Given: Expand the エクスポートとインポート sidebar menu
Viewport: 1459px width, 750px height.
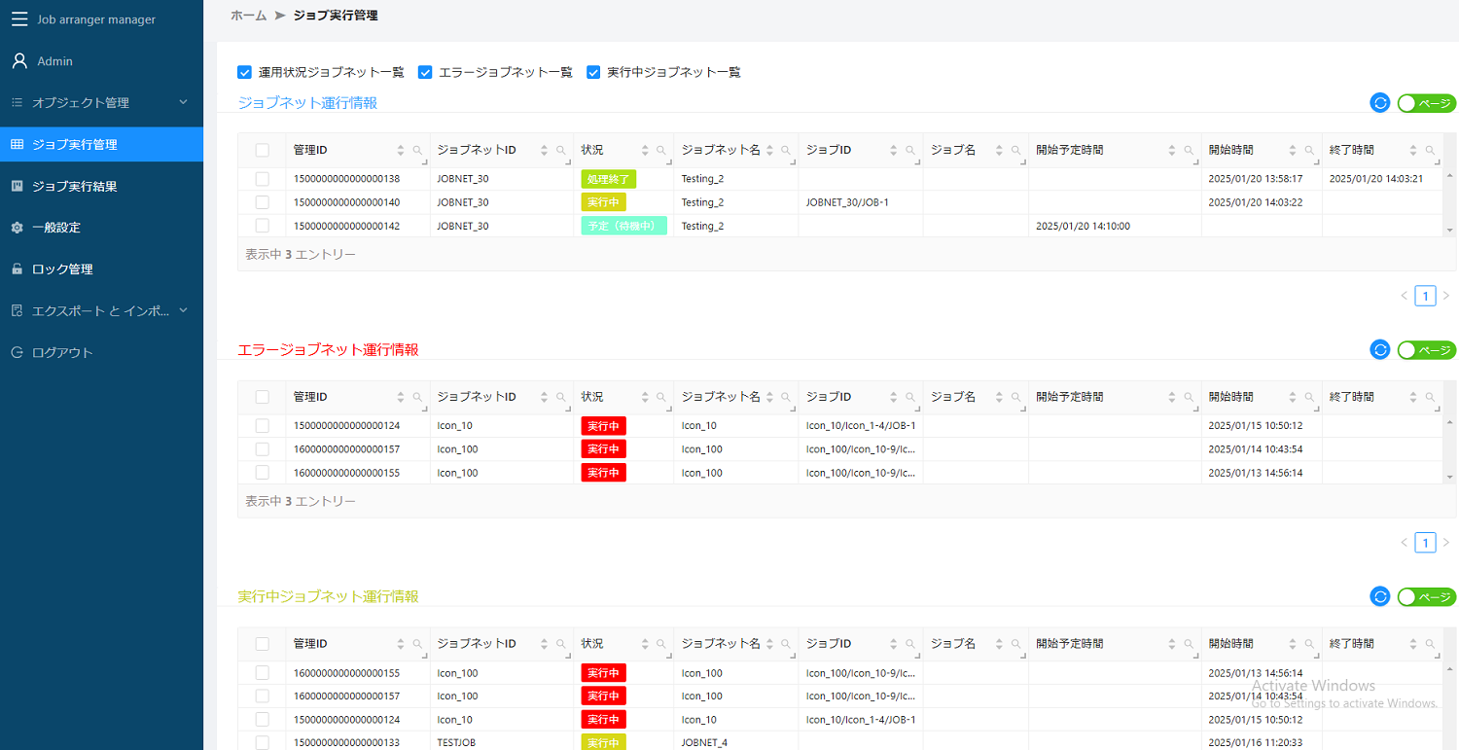Looking at the screenshot, I should (x=101, y=310).
